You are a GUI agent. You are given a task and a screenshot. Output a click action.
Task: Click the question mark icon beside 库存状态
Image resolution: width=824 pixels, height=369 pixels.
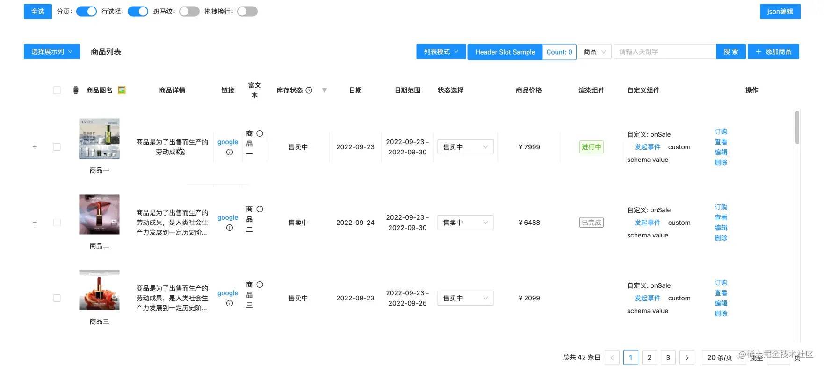click(x=309, y=91)
